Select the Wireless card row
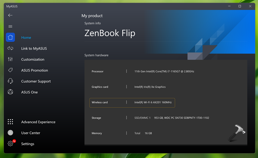This screenshot has width=258, height=158. 132,102
